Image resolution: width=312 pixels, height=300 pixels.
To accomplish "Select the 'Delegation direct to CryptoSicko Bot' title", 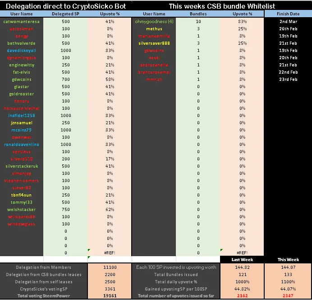I will point(66,6).
